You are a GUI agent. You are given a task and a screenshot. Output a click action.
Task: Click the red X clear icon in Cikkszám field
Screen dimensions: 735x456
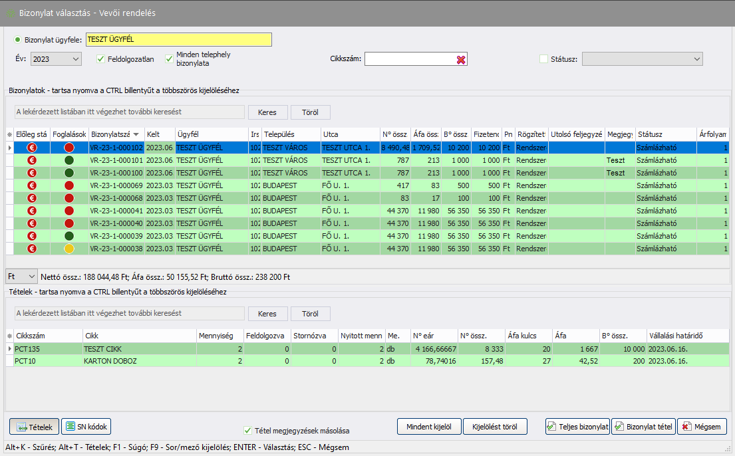point(461,59)
